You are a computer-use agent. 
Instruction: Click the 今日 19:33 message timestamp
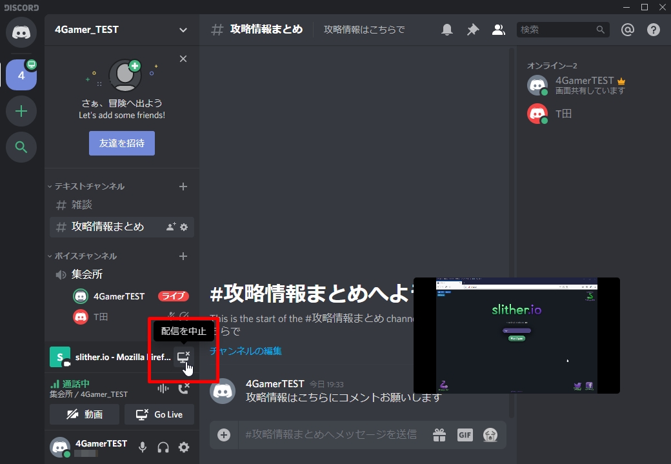(326, 385)
